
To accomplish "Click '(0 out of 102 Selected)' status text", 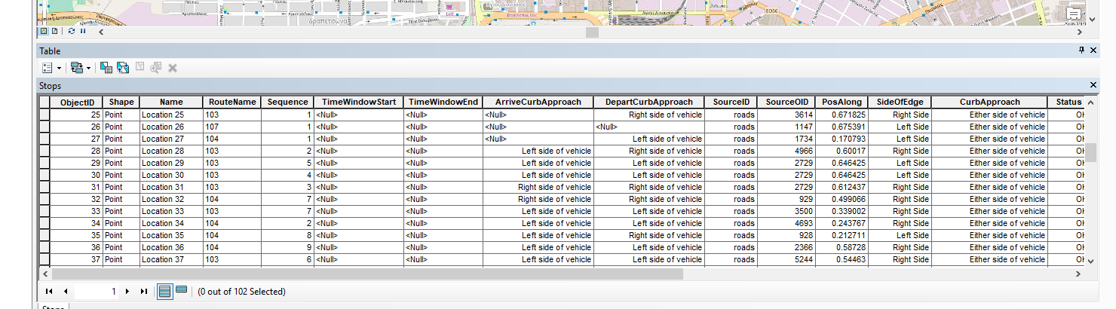I will click(241, 292).
